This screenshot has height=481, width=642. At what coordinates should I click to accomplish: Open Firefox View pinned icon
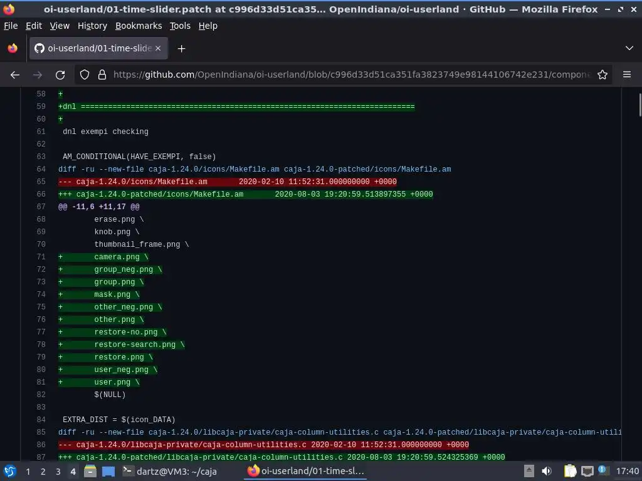[13, 48]
